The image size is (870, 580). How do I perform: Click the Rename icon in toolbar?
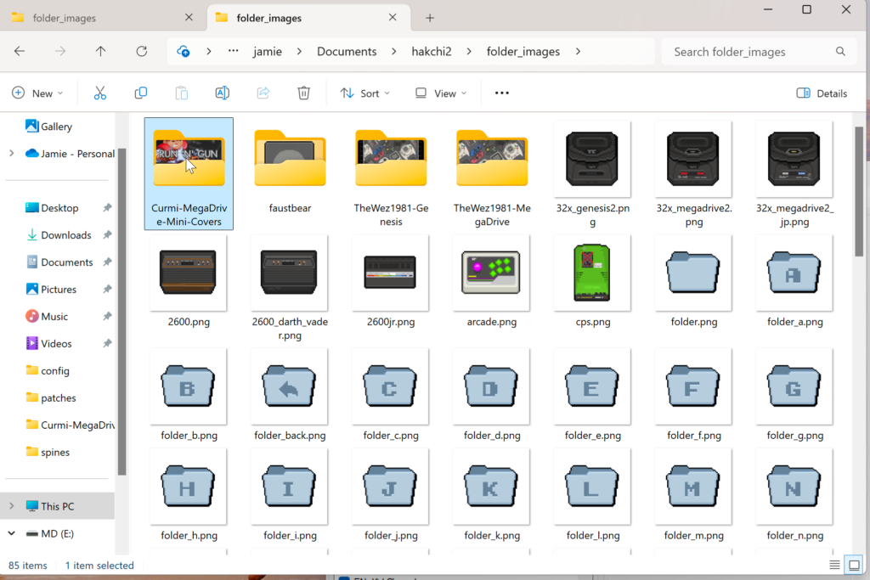tap(222, 93)
